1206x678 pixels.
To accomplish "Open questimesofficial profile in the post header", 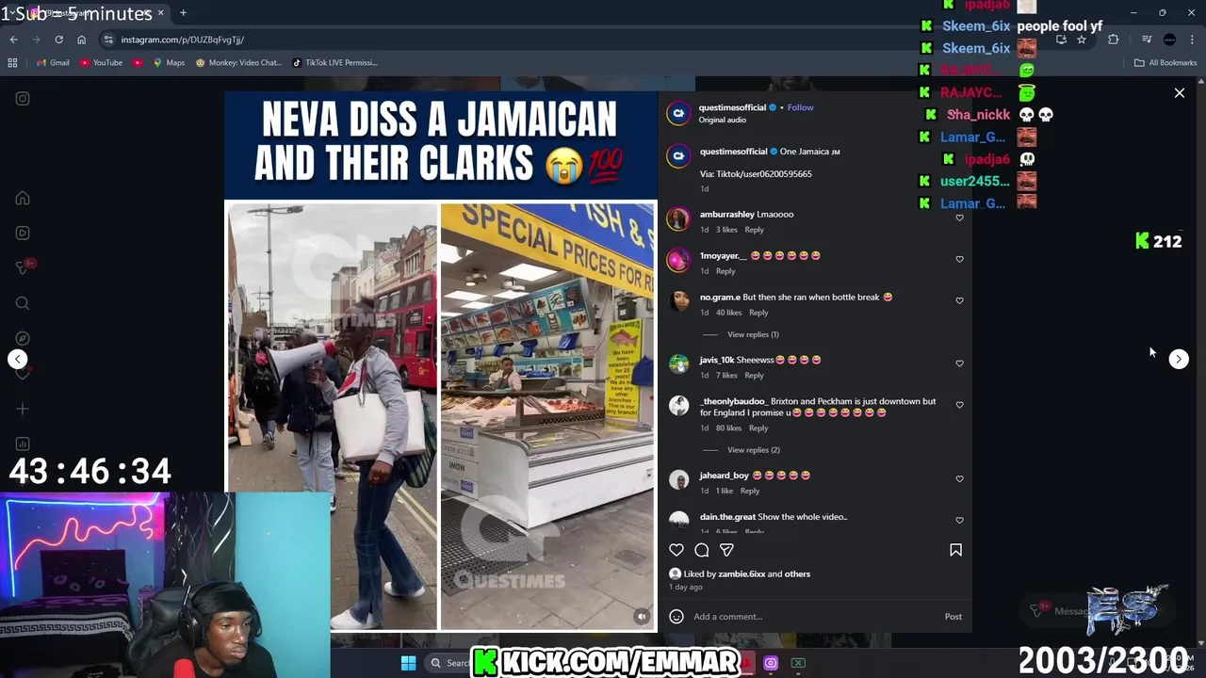I will tap(732, 107).
